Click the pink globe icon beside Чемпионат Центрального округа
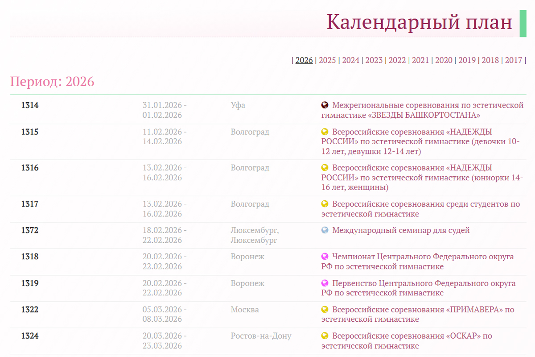This screenshot has width=535, height=357. (x=325, y=257)
